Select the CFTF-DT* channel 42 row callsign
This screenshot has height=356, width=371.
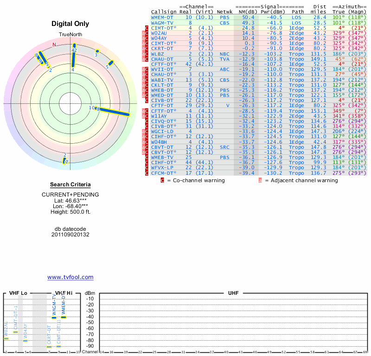click(162, 64)
